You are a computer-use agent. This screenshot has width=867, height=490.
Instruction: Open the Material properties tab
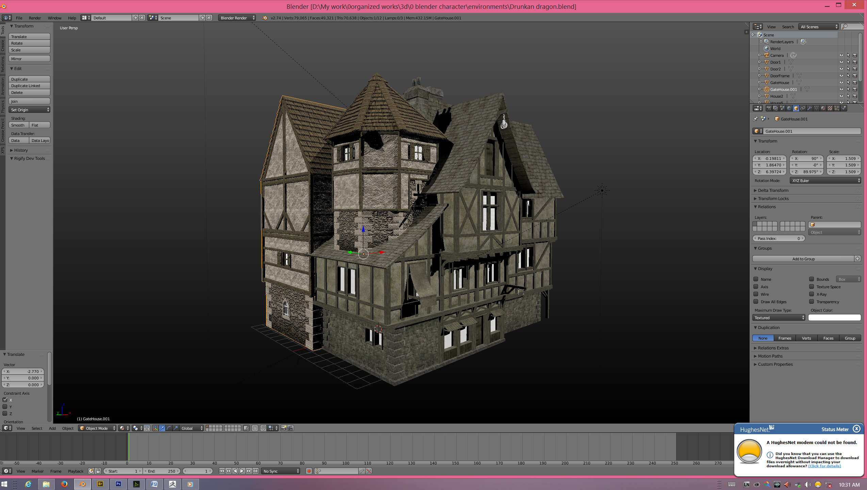point(823,108)
